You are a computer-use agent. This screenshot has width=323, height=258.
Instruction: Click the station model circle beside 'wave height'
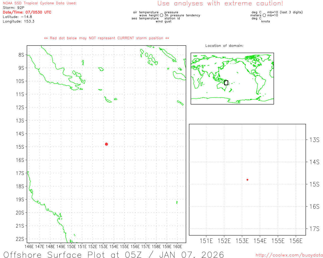[161, 15]
